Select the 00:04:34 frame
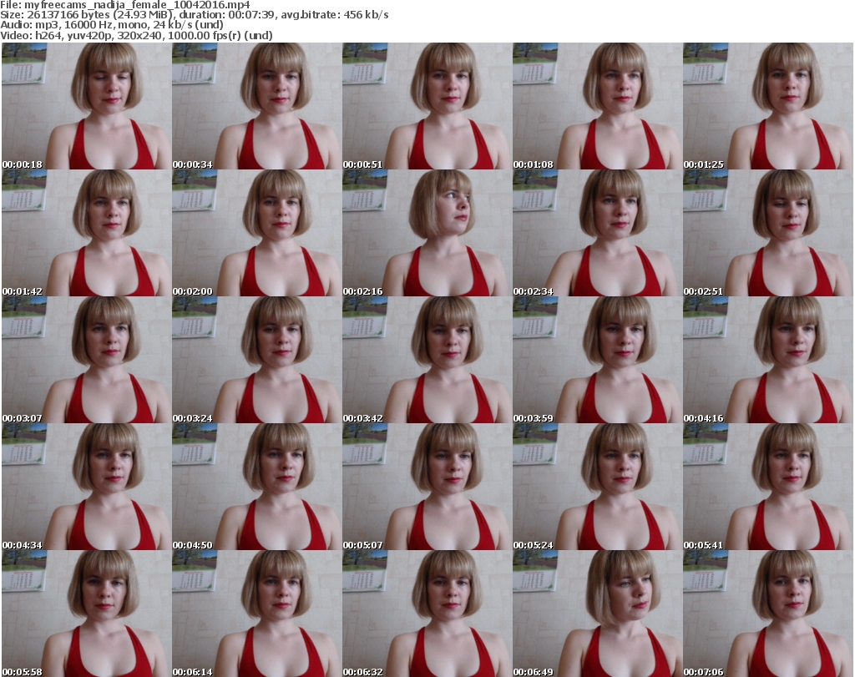This screenshot has height=677, width=855. 86,487
